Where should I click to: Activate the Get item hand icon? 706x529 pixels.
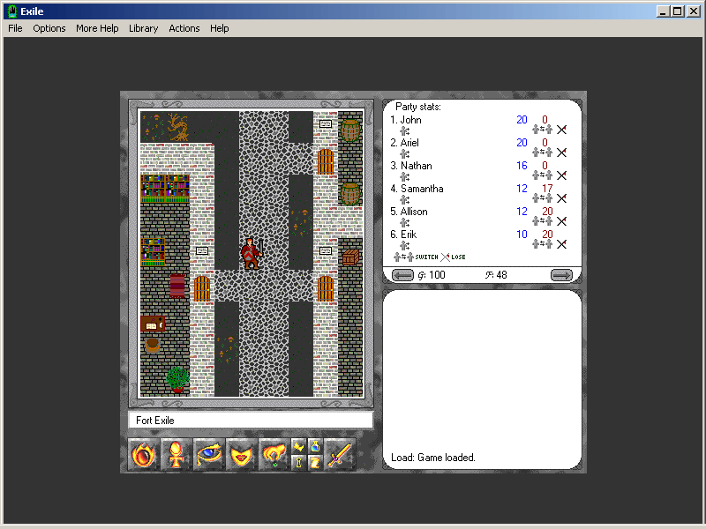click(274, 455)
